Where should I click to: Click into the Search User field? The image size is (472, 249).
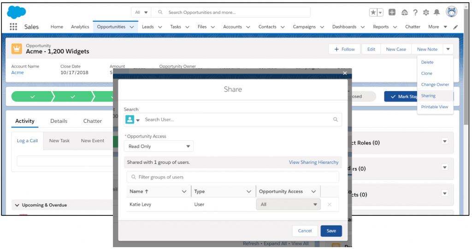pos(238,119)
